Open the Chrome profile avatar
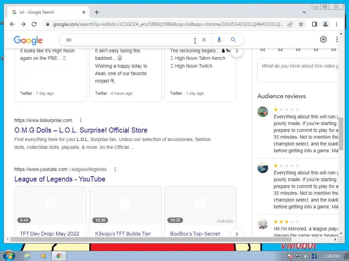Screen dimensions: 349x261 click(325, 24)
